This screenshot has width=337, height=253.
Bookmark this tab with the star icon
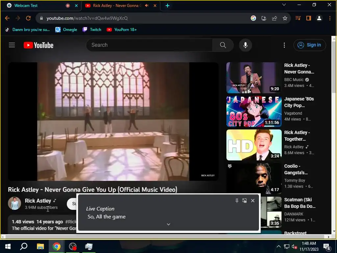tap(285, 18)
